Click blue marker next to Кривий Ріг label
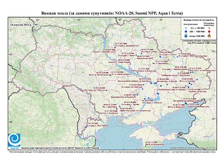Screen dimensions: 224x158 (x=137, y=95)
